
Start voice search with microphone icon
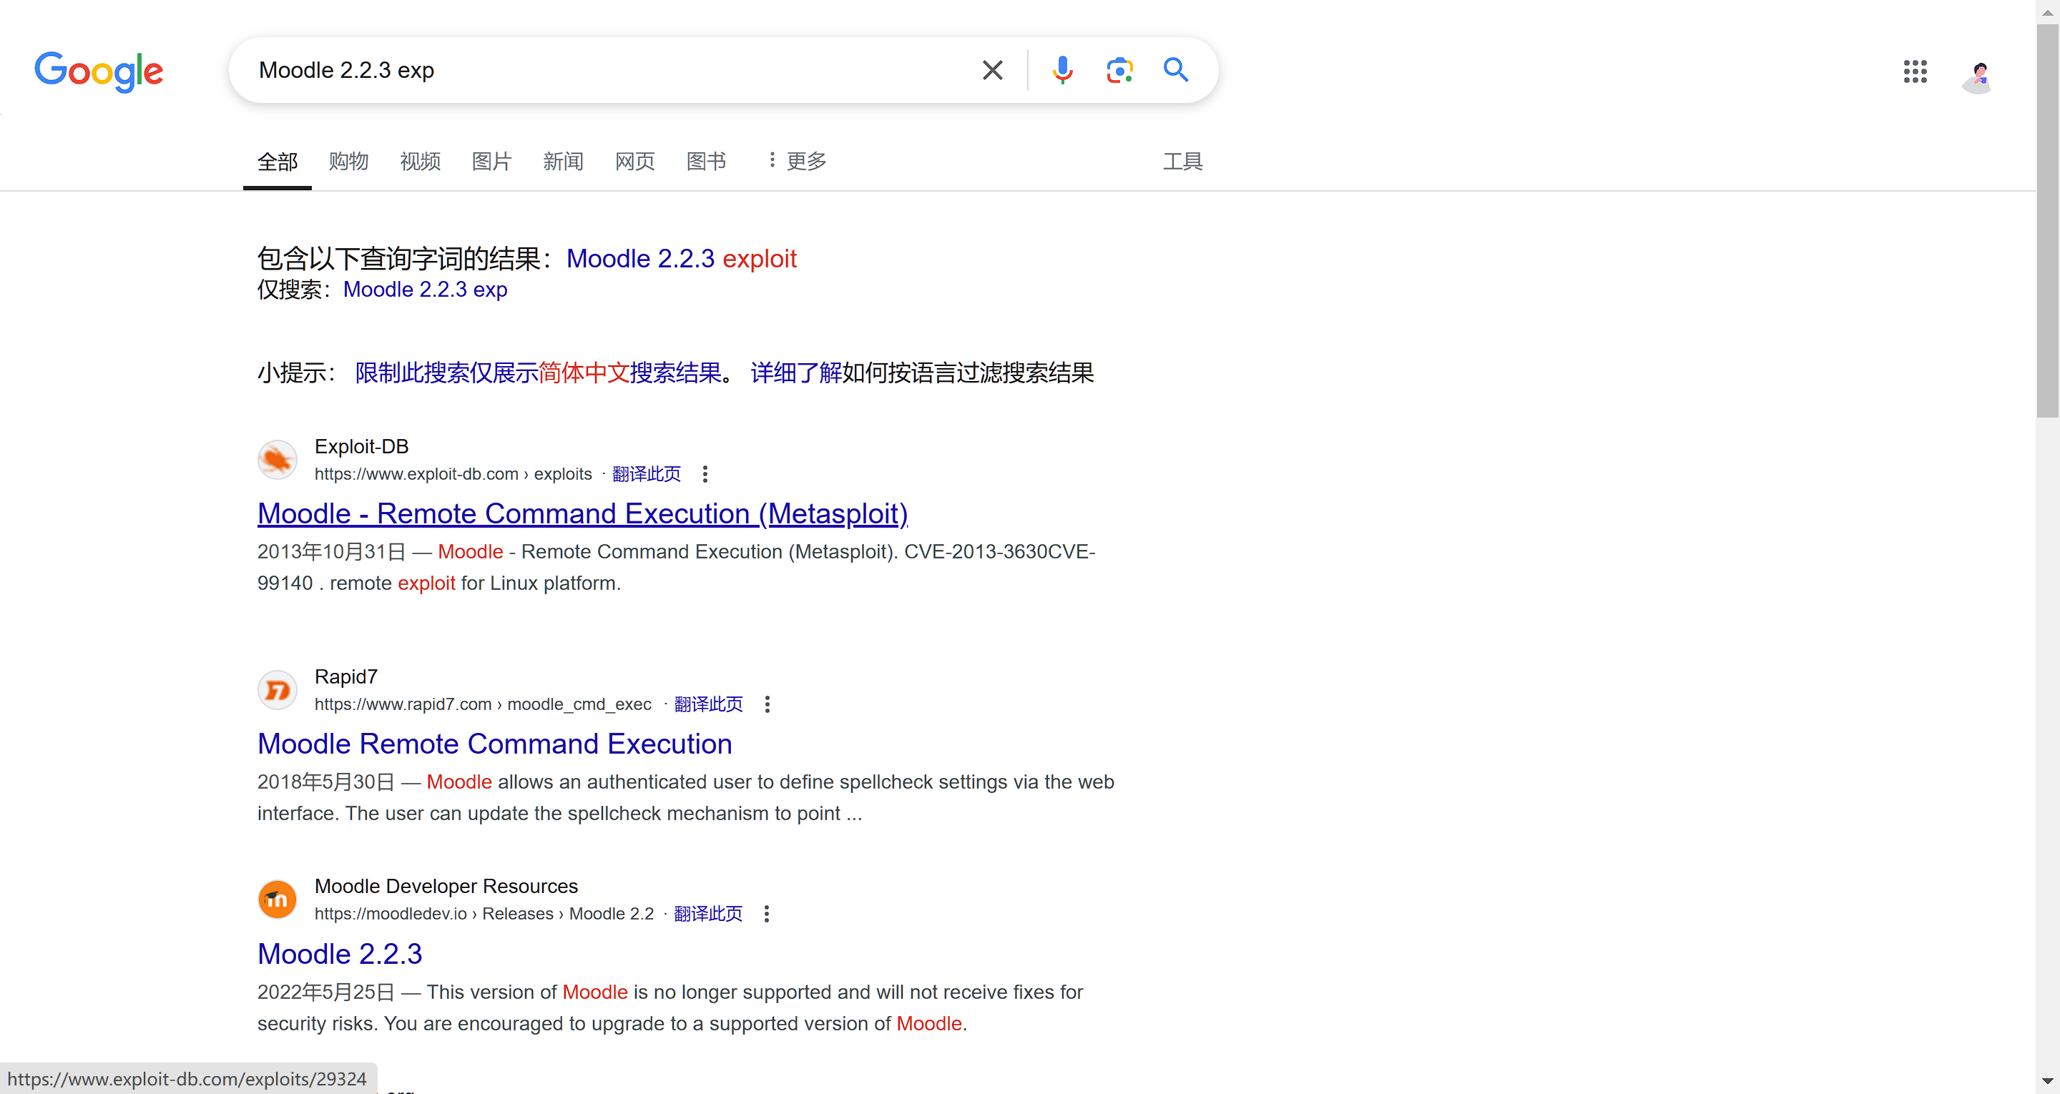pyautogui.click(x=1063, y=70)
